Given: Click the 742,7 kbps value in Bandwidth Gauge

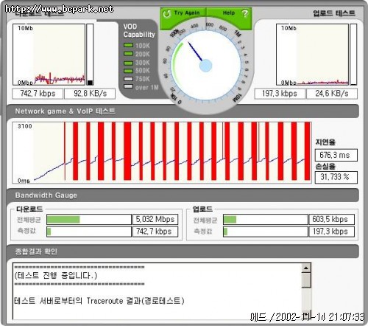Looking at the screenshot, I should 155,232.
